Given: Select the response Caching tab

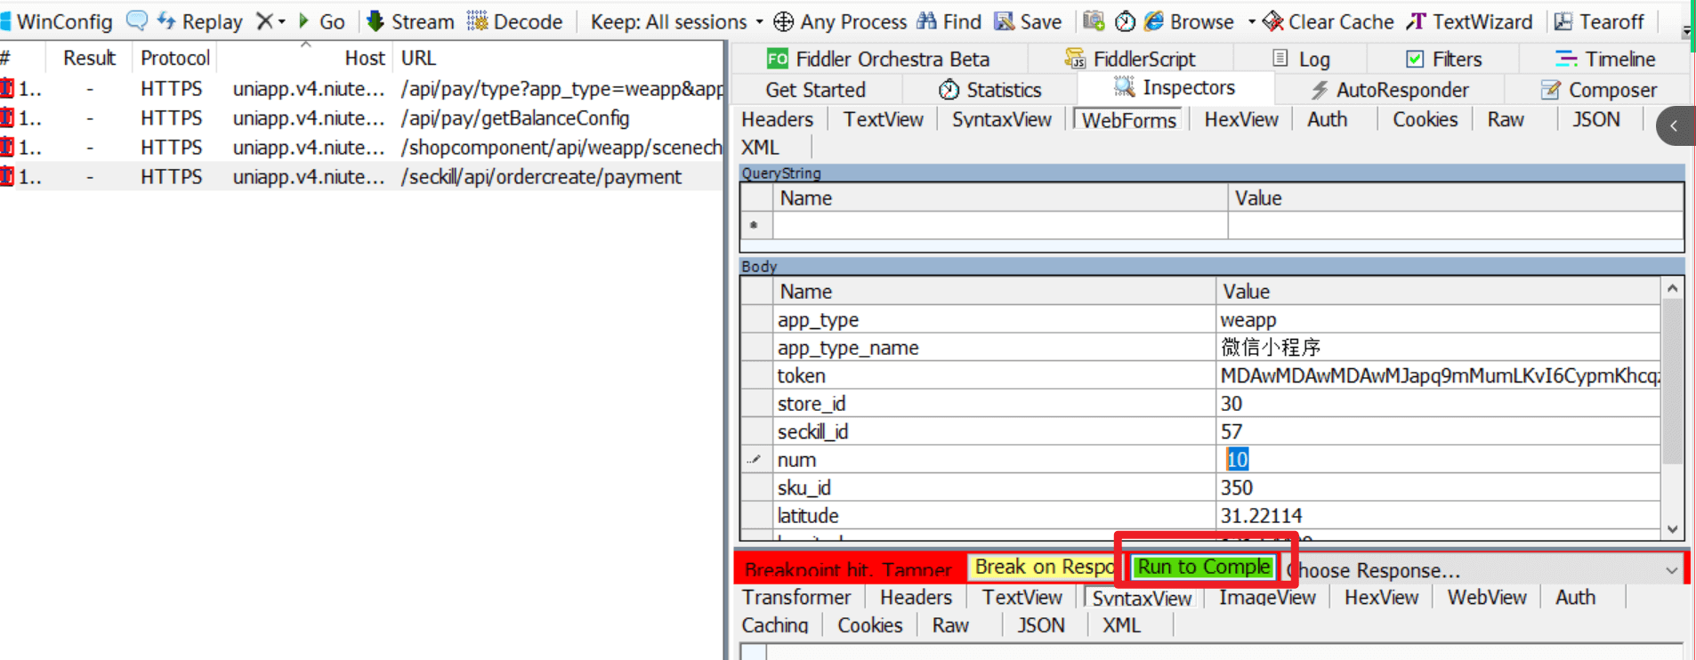Looking at the screenshot, I should (775, 625).
